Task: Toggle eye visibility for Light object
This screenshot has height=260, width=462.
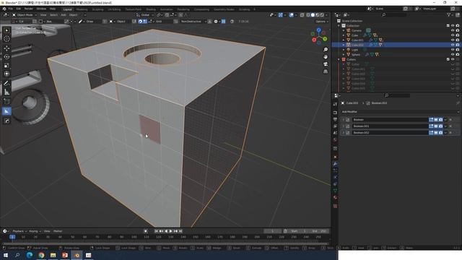Action: point(453,50)
